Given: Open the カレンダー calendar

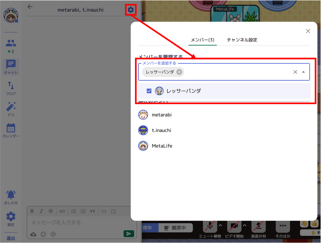Looking at the screenshot, I should pyautogui.click(x=11, y=130).
